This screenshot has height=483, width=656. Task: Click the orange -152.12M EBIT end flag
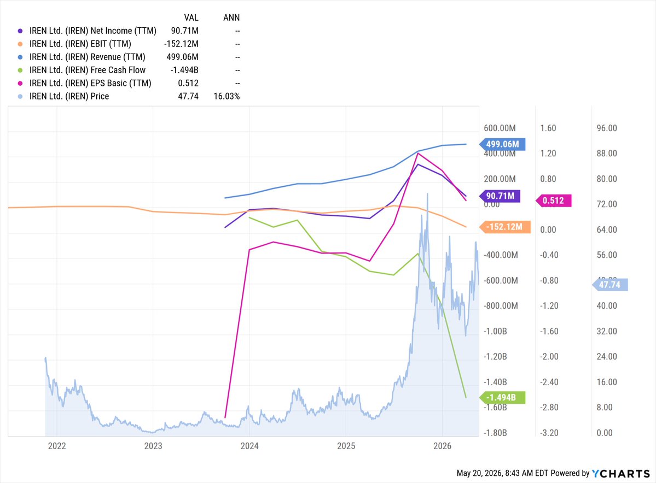[505, 227]
